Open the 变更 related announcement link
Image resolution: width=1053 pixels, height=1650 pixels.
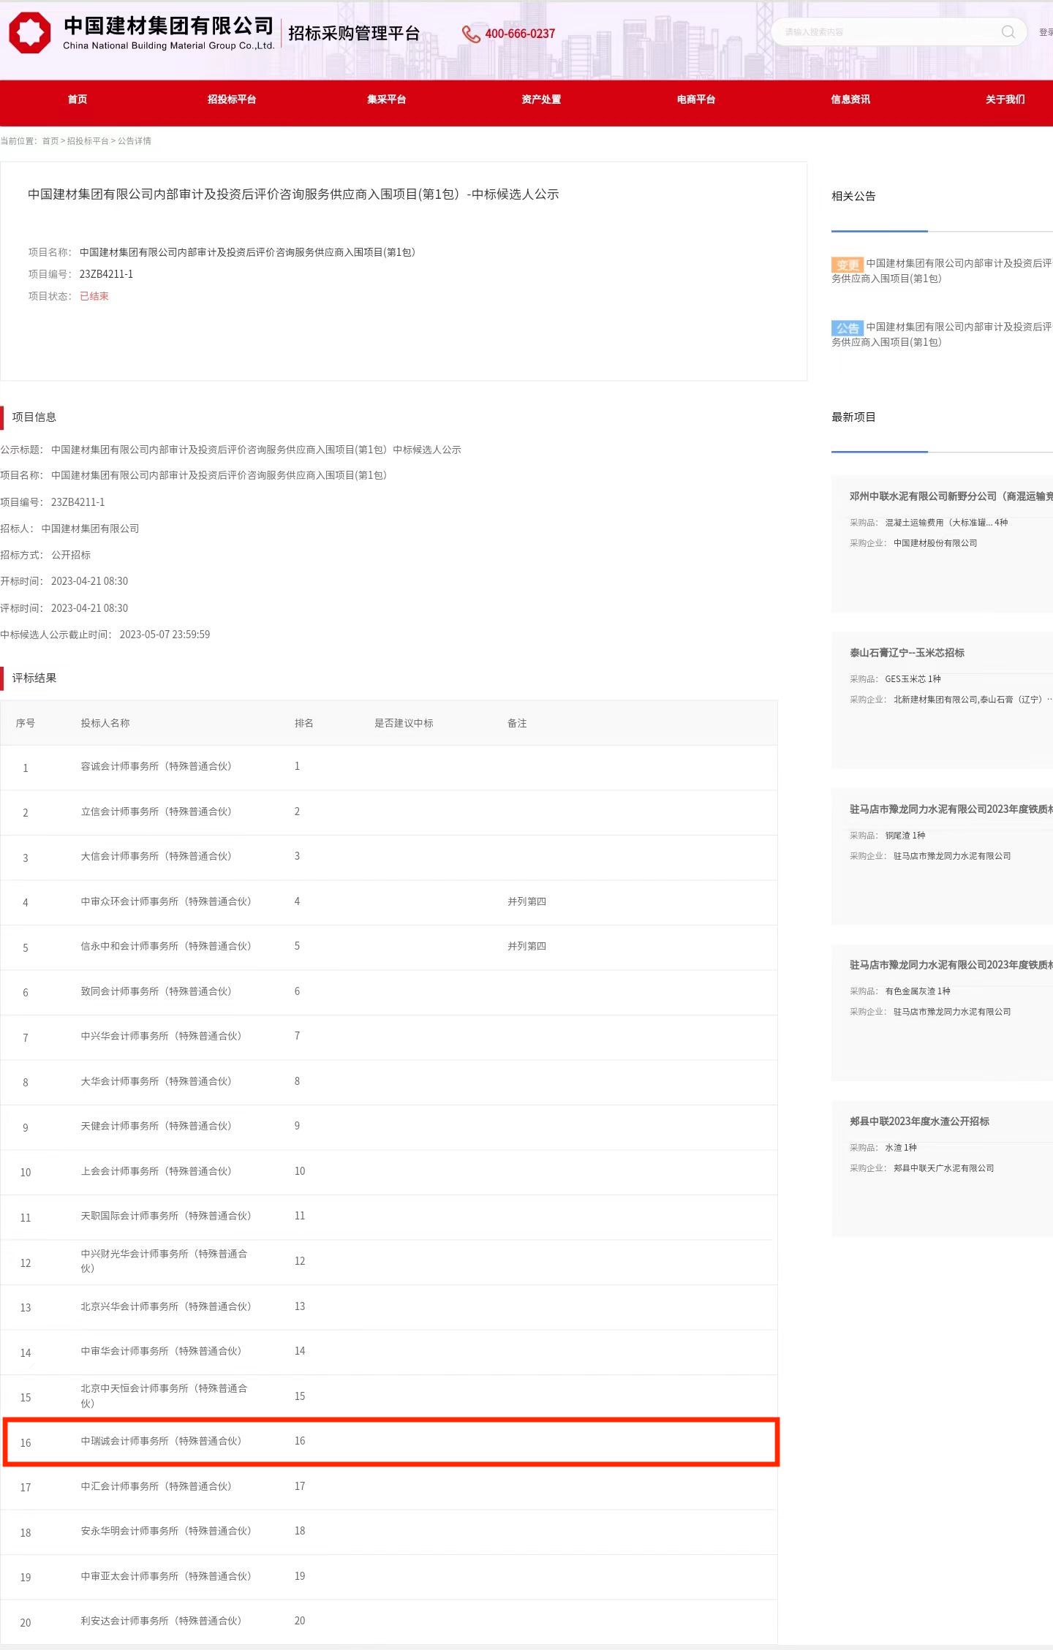942,270
